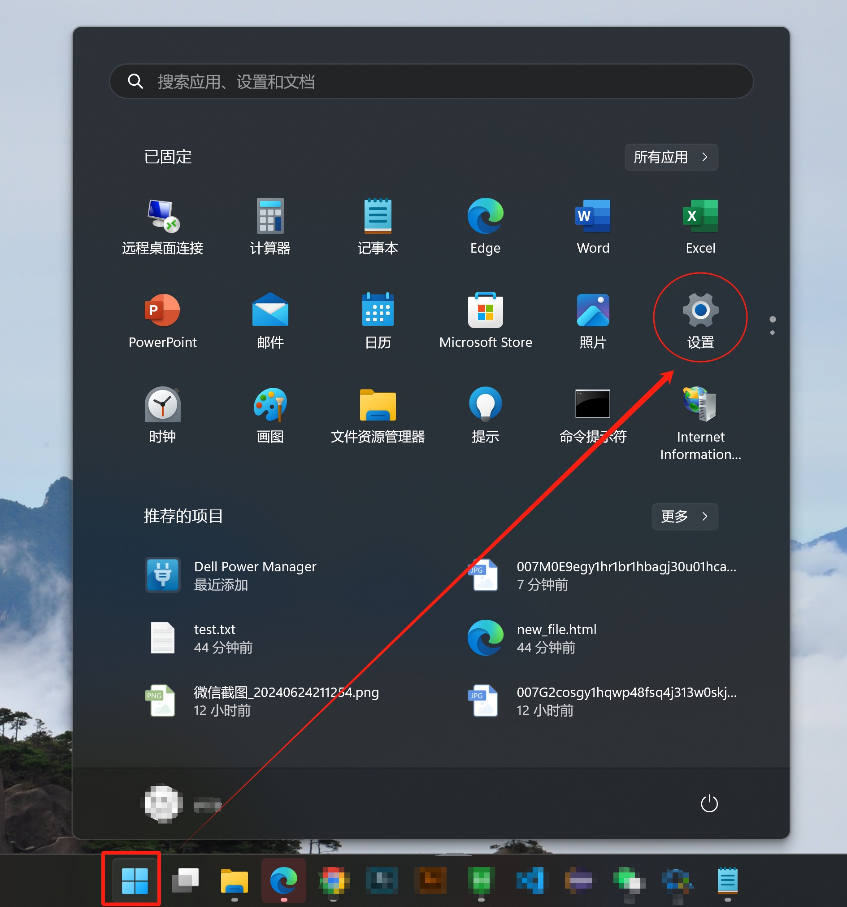
Task: Click the power button icon
Action: [x=709, y=803]
